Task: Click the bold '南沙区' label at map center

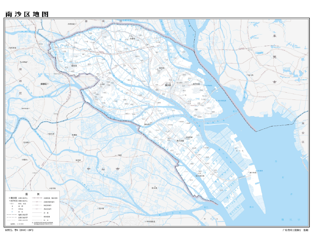Action: [168, 85]
